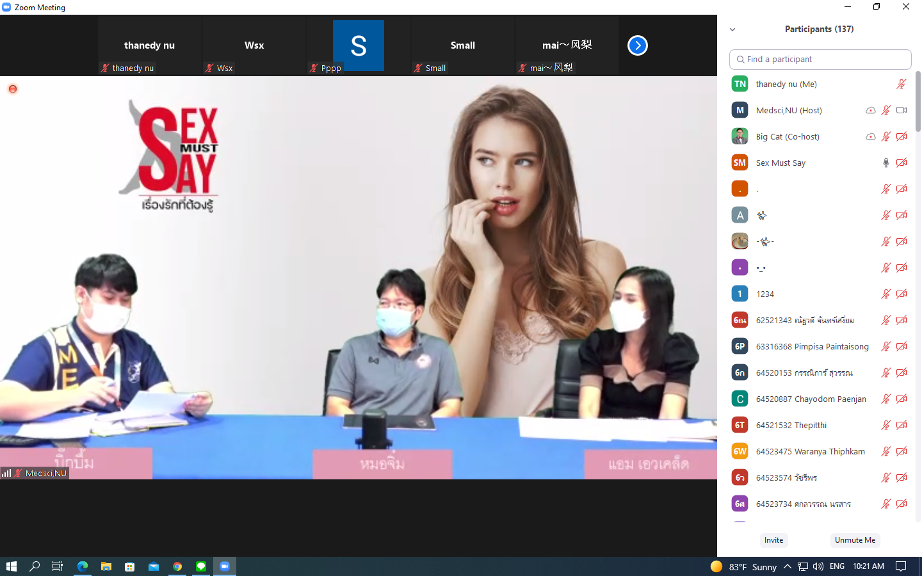The width and height of the screenshot is (922, 576).
Task: Click the Invite button
Action: click(x=773, y=540)
